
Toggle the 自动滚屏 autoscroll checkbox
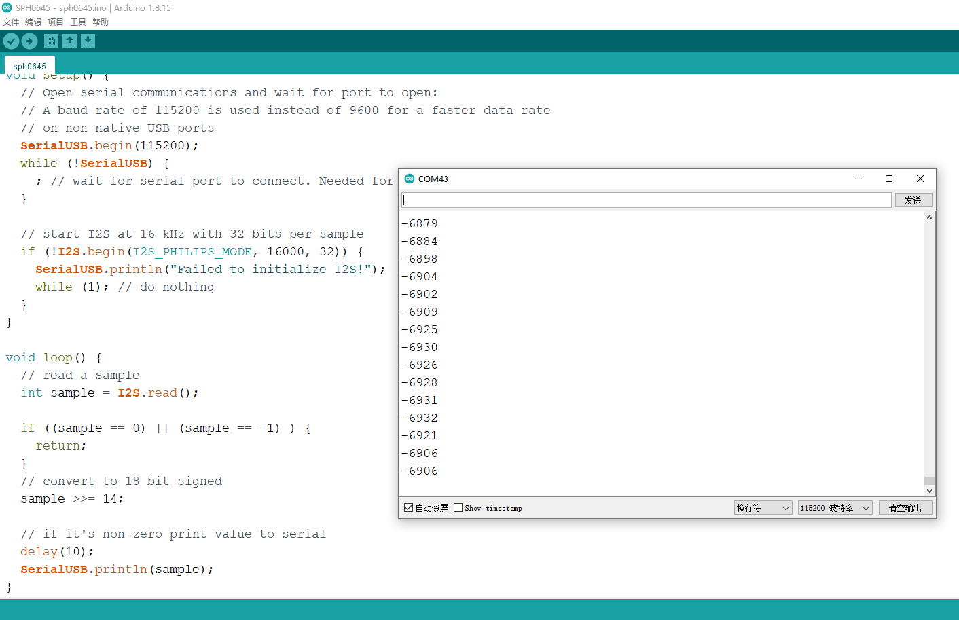(x=409, y=508)
